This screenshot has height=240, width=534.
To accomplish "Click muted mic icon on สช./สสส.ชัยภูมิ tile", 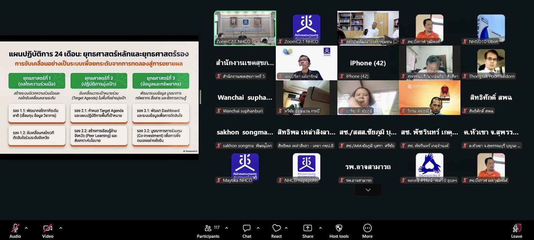I will (x=342, y=145).
